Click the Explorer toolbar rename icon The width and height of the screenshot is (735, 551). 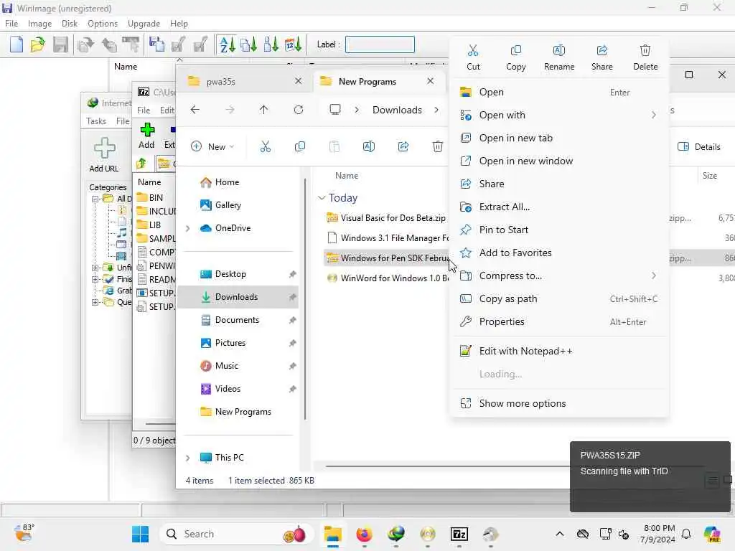point(368,146)
